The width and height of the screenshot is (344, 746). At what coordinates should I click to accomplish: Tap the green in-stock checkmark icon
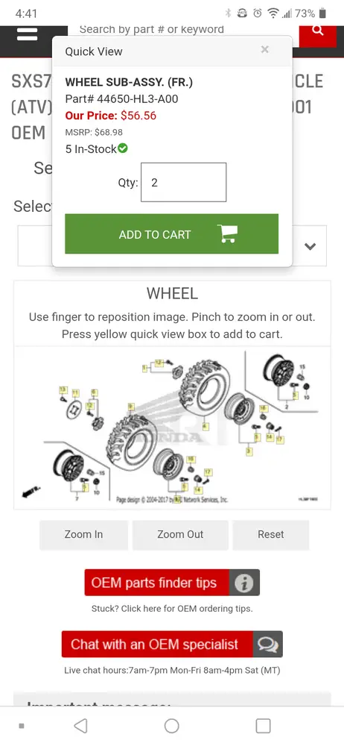123,149
